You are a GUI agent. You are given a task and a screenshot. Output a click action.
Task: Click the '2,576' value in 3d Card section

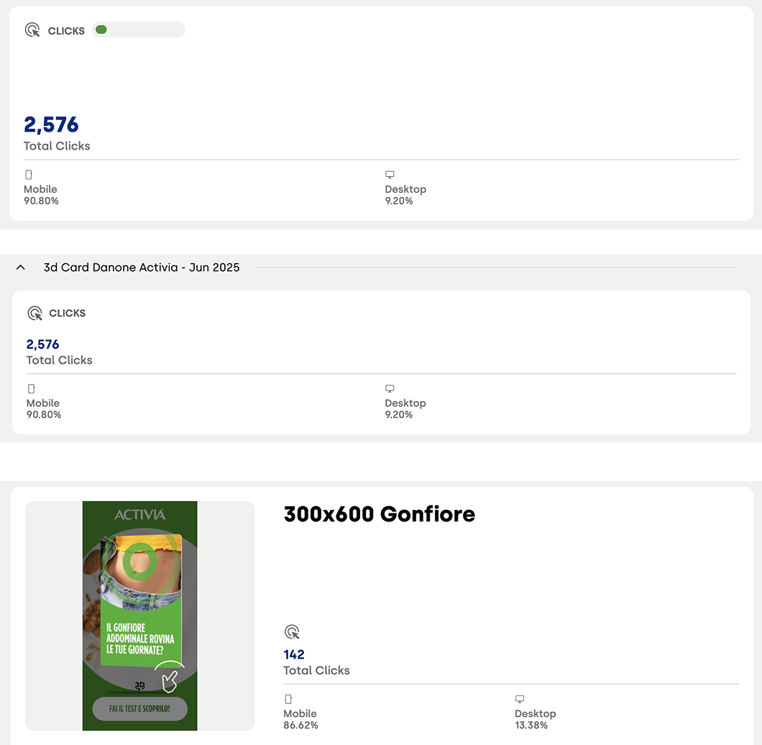coord(42,344)
